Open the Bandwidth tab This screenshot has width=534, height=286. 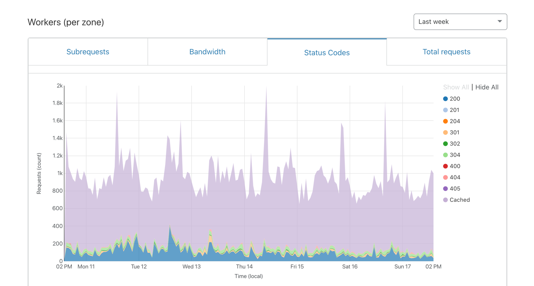207,52
